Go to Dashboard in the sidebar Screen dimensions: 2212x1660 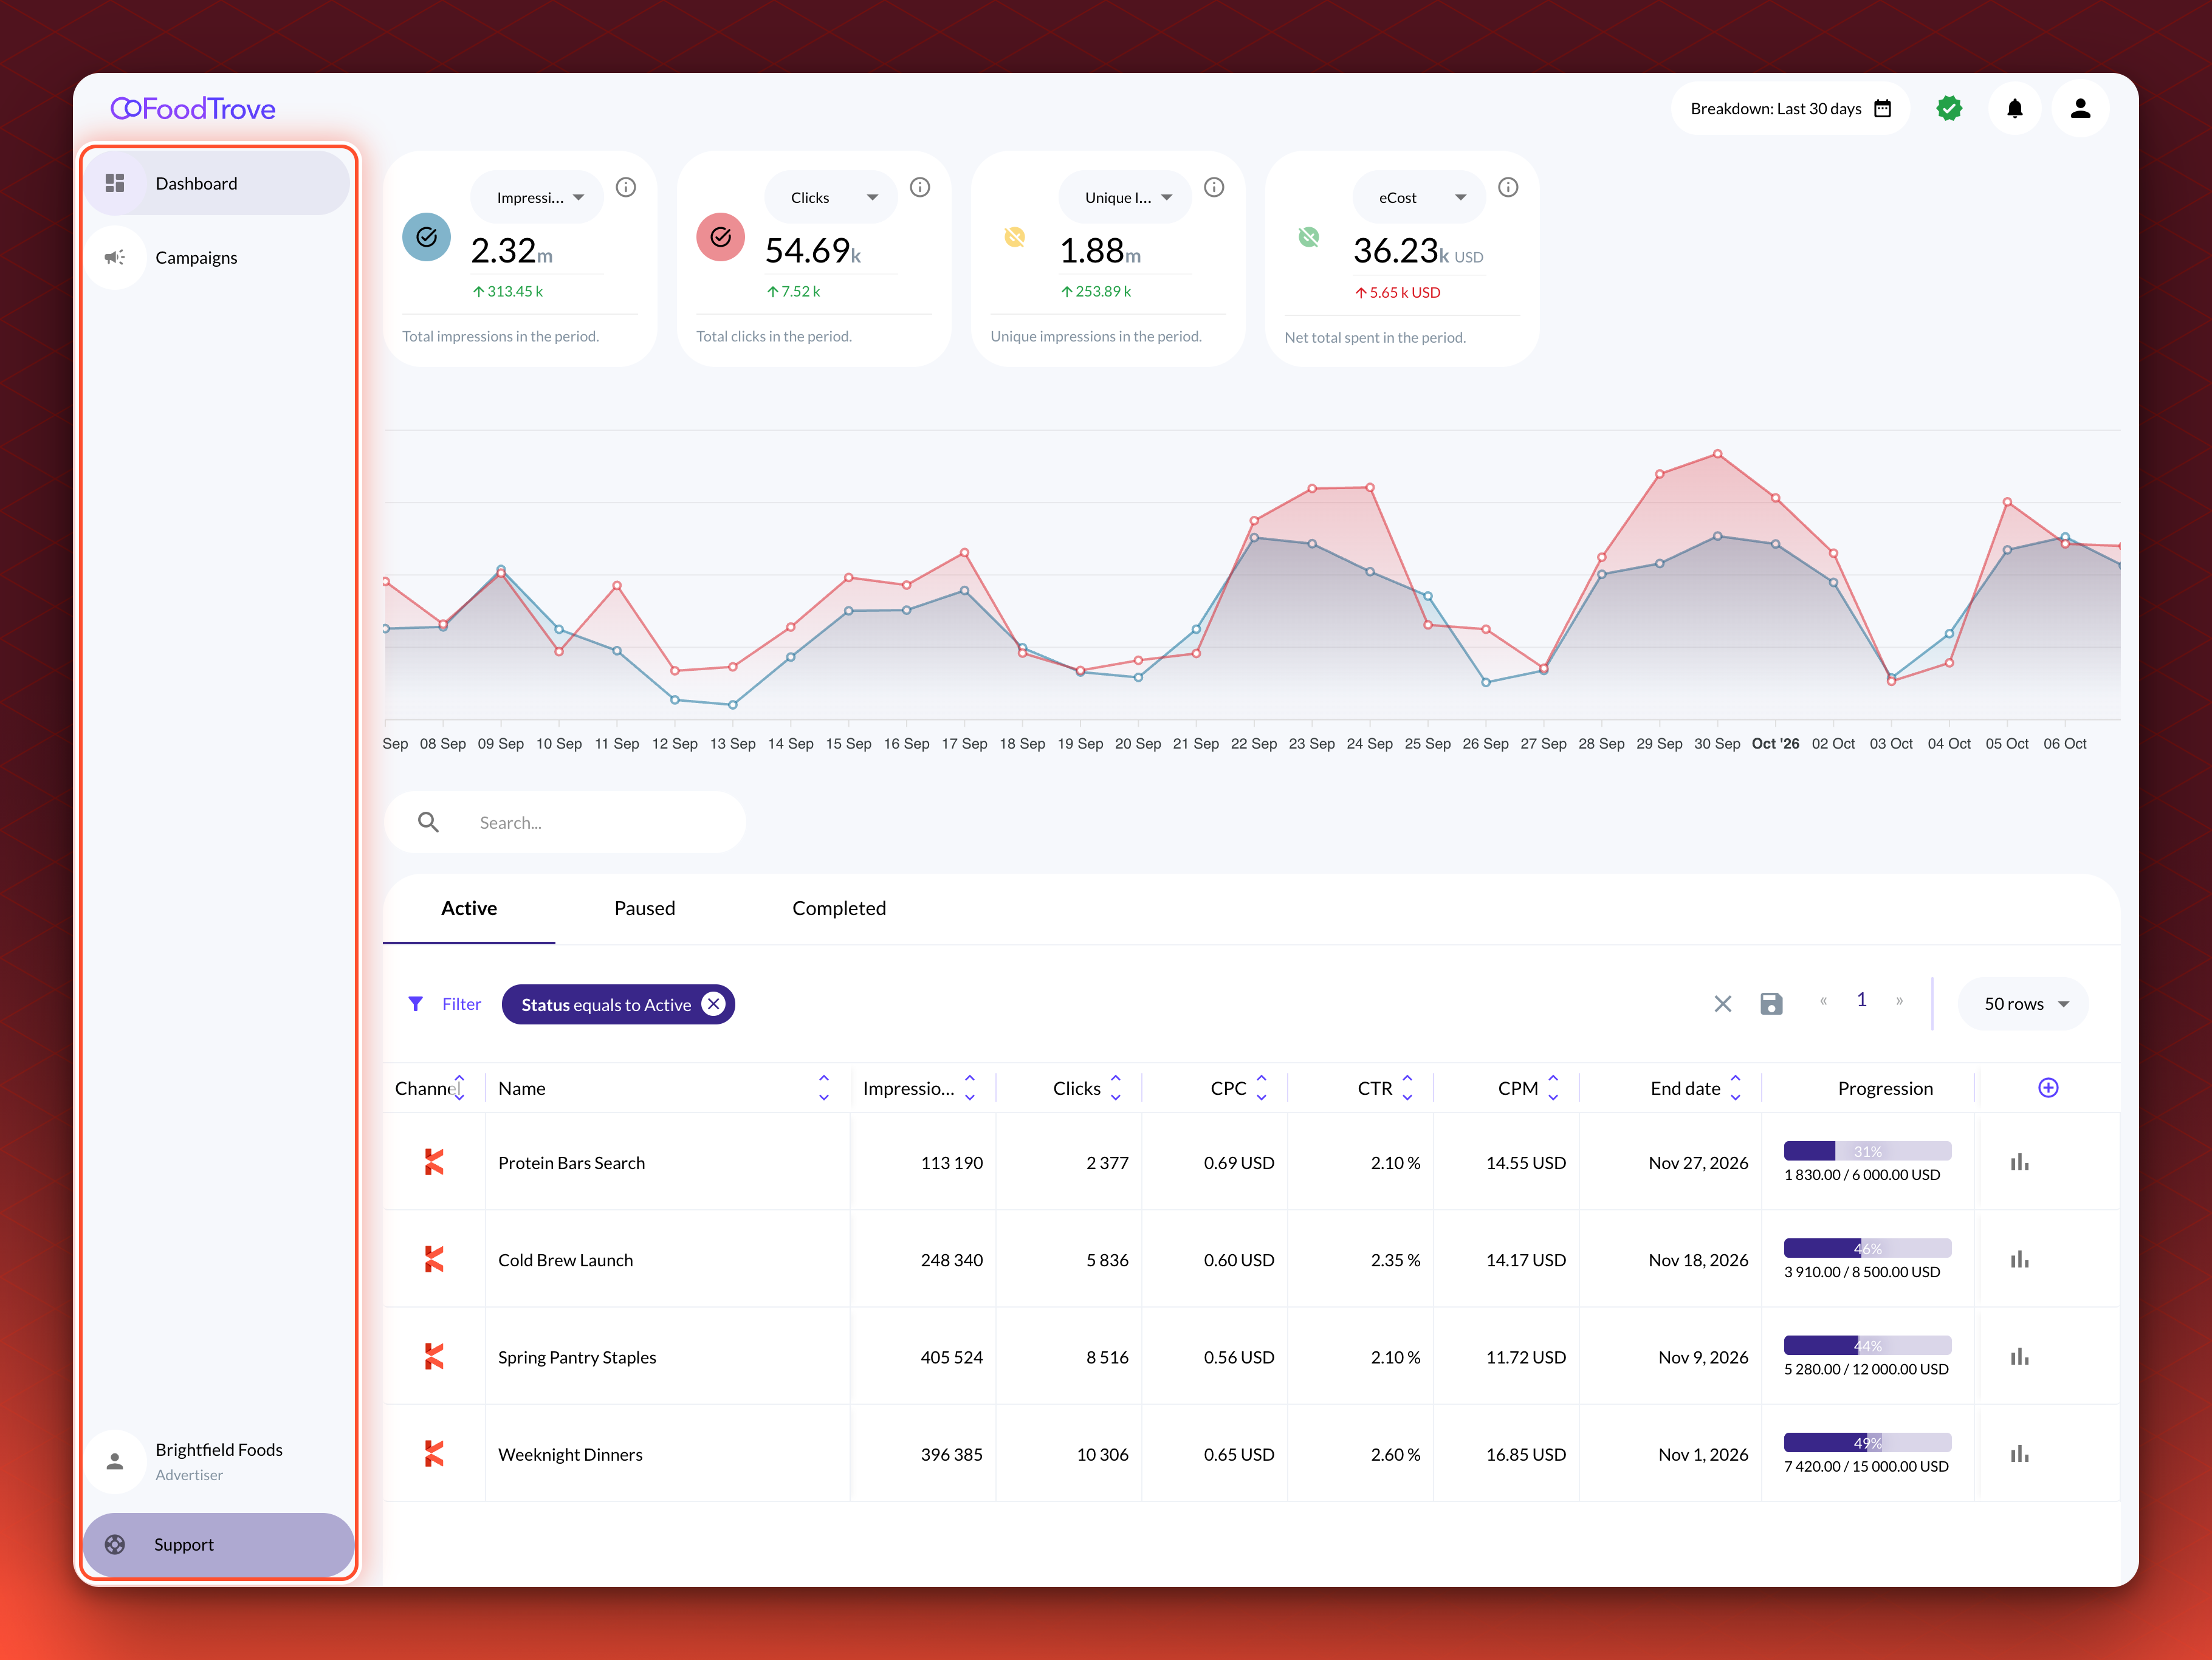coord(217,183)
